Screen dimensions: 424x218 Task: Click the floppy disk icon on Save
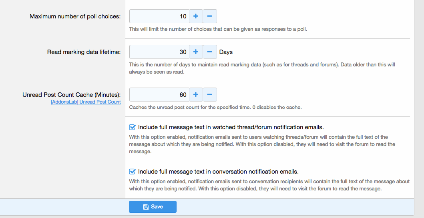pyautogui.click(x=146, y=207)
